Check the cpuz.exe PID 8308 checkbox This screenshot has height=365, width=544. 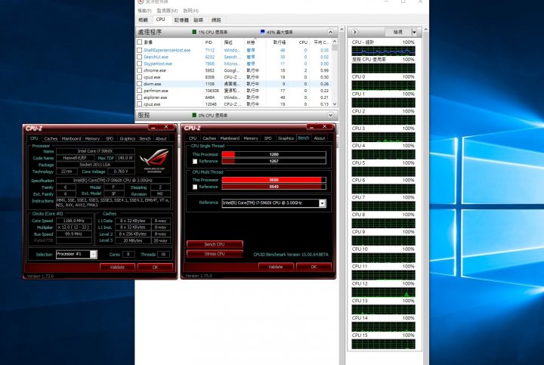click(140, 77)
